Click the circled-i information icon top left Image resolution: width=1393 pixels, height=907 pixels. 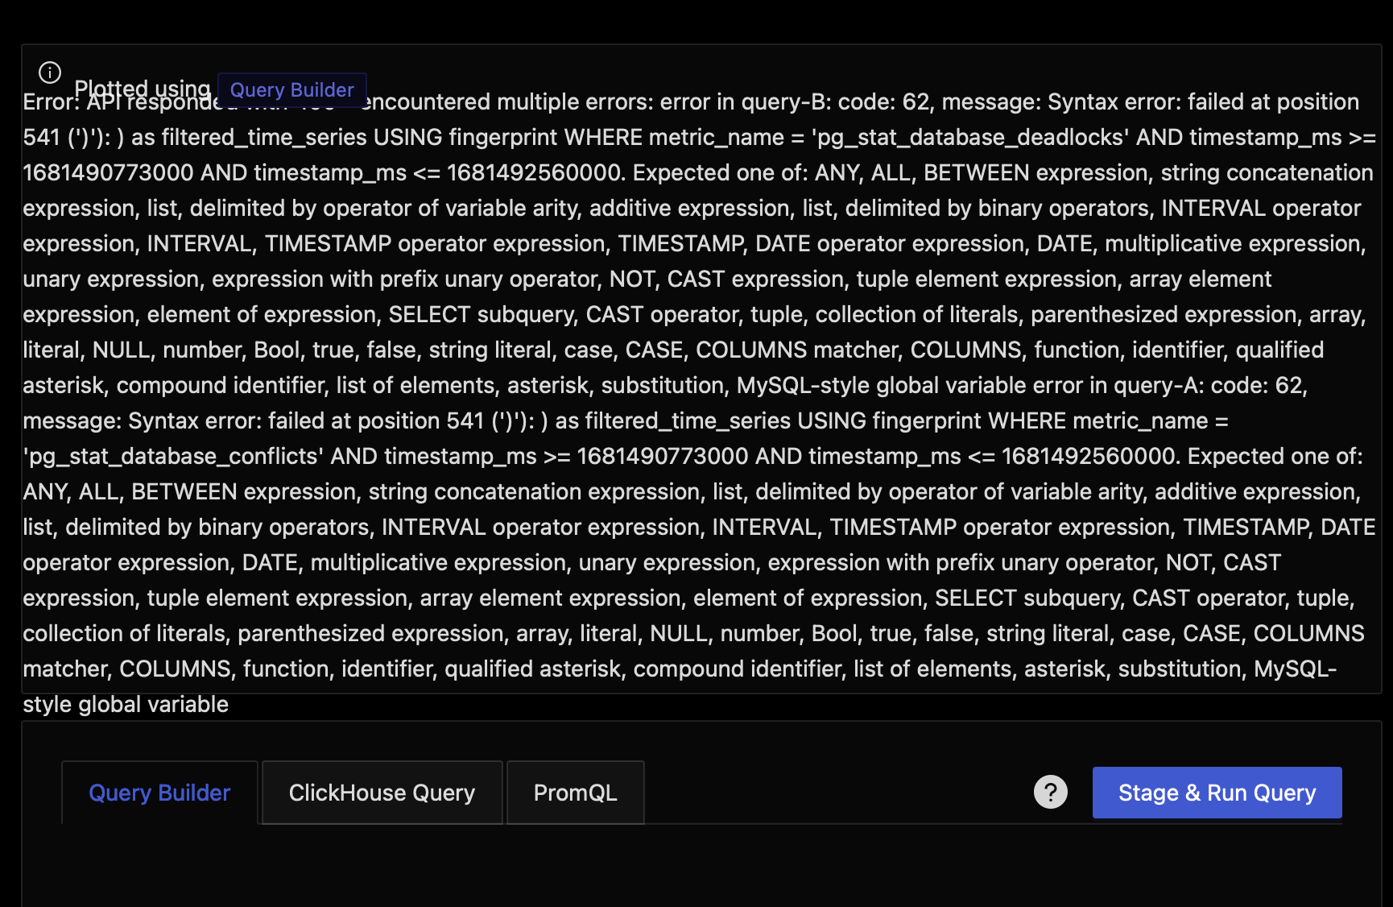[x=49, y=72]
